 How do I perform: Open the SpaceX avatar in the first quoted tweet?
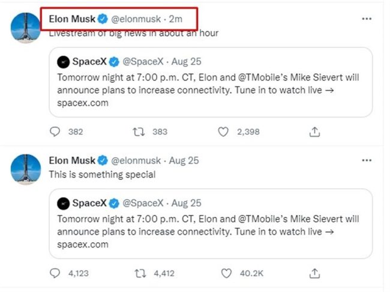[x=63, y=62]
